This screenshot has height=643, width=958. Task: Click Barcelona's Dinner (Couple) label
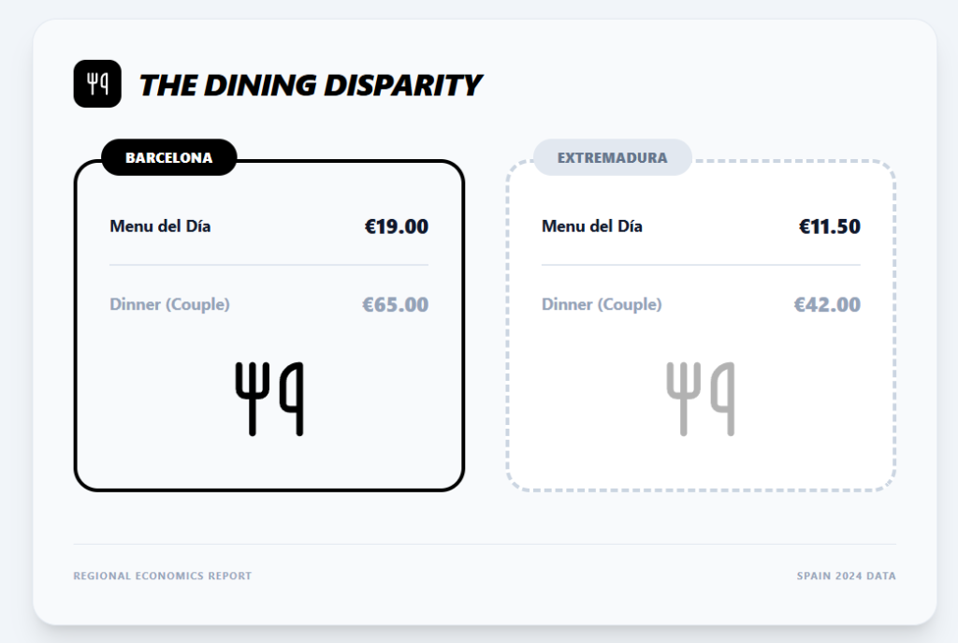[x=169, y=304]
